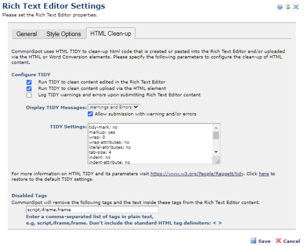Toggle Run TIDY for HTML element uploads
Viewport: 305px width, 246px height.
(29, 88)
